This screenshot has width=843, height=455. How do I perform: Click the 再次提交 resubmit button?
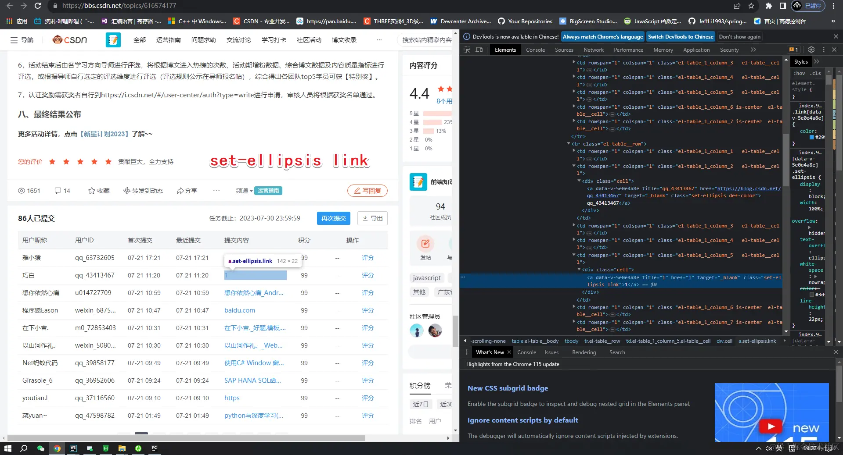pos(333,218)
